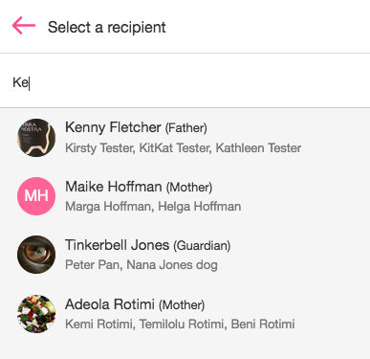The image size is (370, 359).
Task: Choose Kenny Fletcher (Father) as recipient
Action: pos(185,138)
